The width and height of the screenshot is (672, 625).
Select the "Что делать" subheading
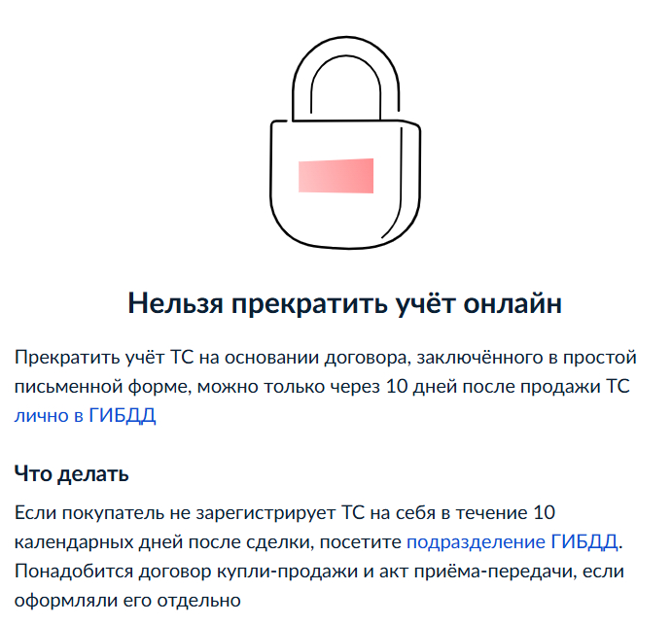click(x=72, y=473)
